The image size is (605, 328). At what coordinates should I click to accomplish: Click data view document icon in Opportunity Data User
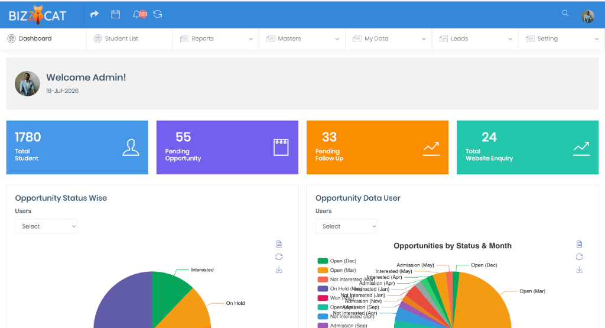coord(579,244)
